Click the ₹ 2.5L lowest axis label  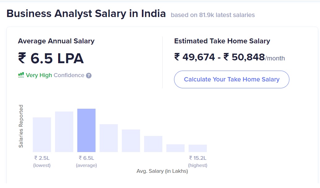click(x=42, y=161)
